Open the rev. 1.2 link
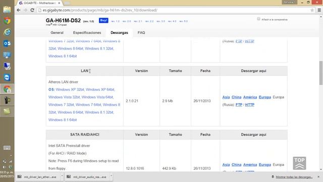This screenshot has width=323, height=182. (x=116, y=21)
